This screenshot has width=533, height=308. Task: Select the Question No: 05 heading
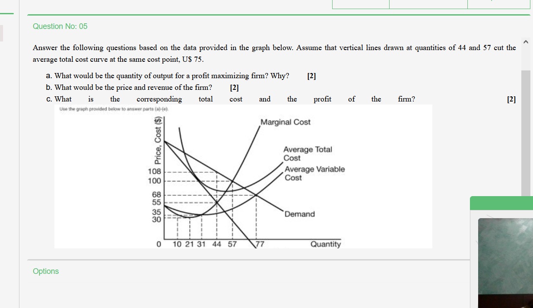tap(60, 26)
